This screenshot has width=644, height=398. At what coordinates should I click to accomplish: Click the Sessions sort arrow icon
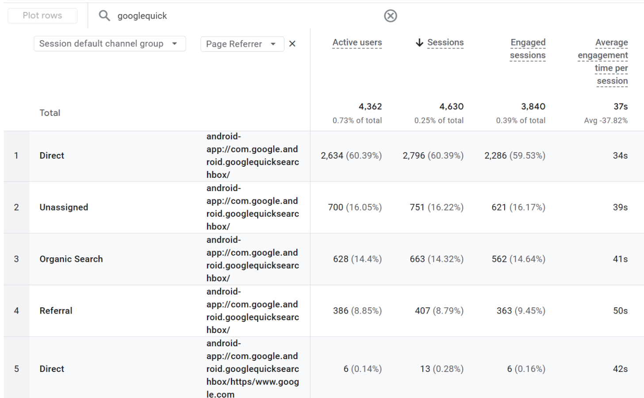pos(419,42)
